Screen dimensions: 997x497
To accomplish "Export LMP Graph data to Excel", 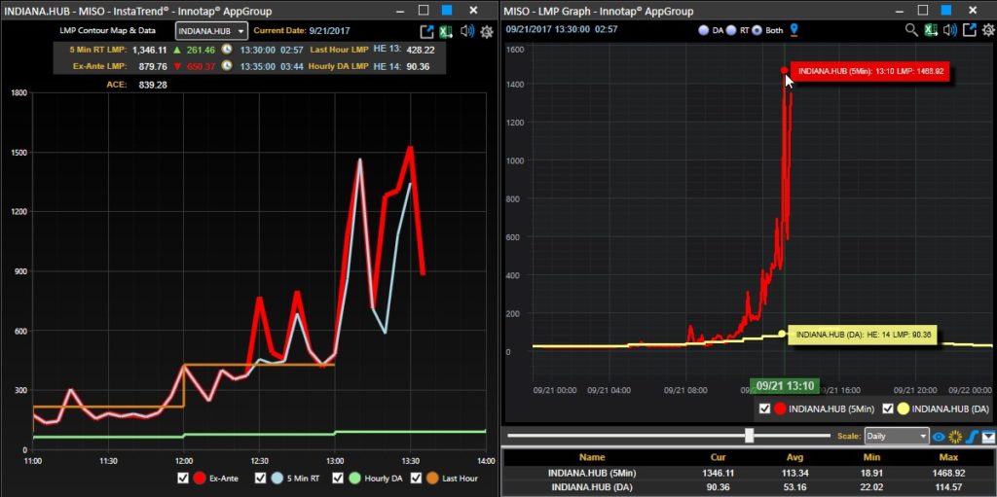I will [x=931, y=30].
